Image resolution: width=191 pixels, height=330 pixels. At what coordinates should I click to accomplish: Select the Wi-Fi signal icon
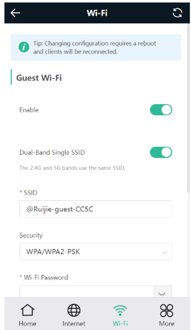[120, 310]
